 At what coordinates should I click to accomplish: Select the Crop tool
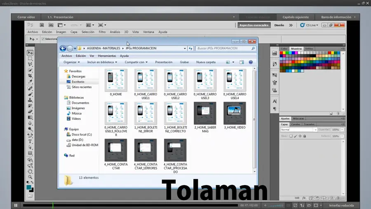pyautogui.click(x=30, y=76)
